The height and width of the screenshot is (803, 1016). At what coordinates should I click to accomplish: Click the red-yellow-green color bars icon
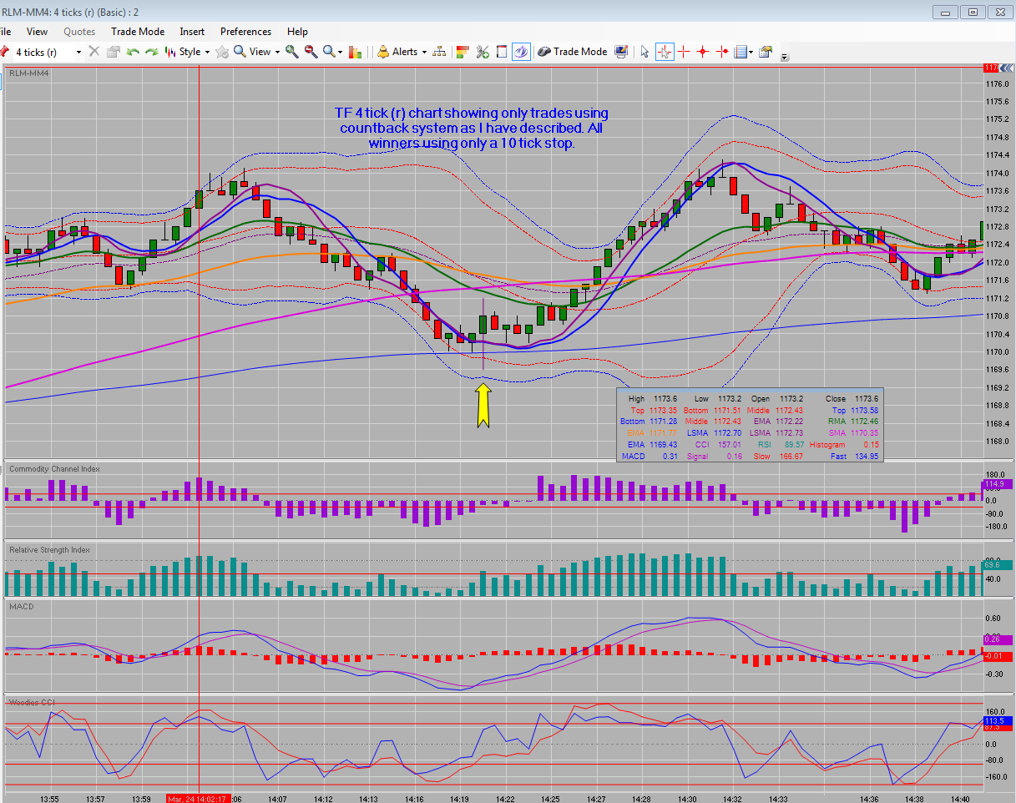[x=463, y=52]
